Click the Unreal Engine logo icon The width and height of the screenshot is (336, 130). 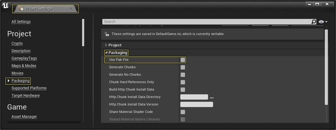(x=5, y=5)
